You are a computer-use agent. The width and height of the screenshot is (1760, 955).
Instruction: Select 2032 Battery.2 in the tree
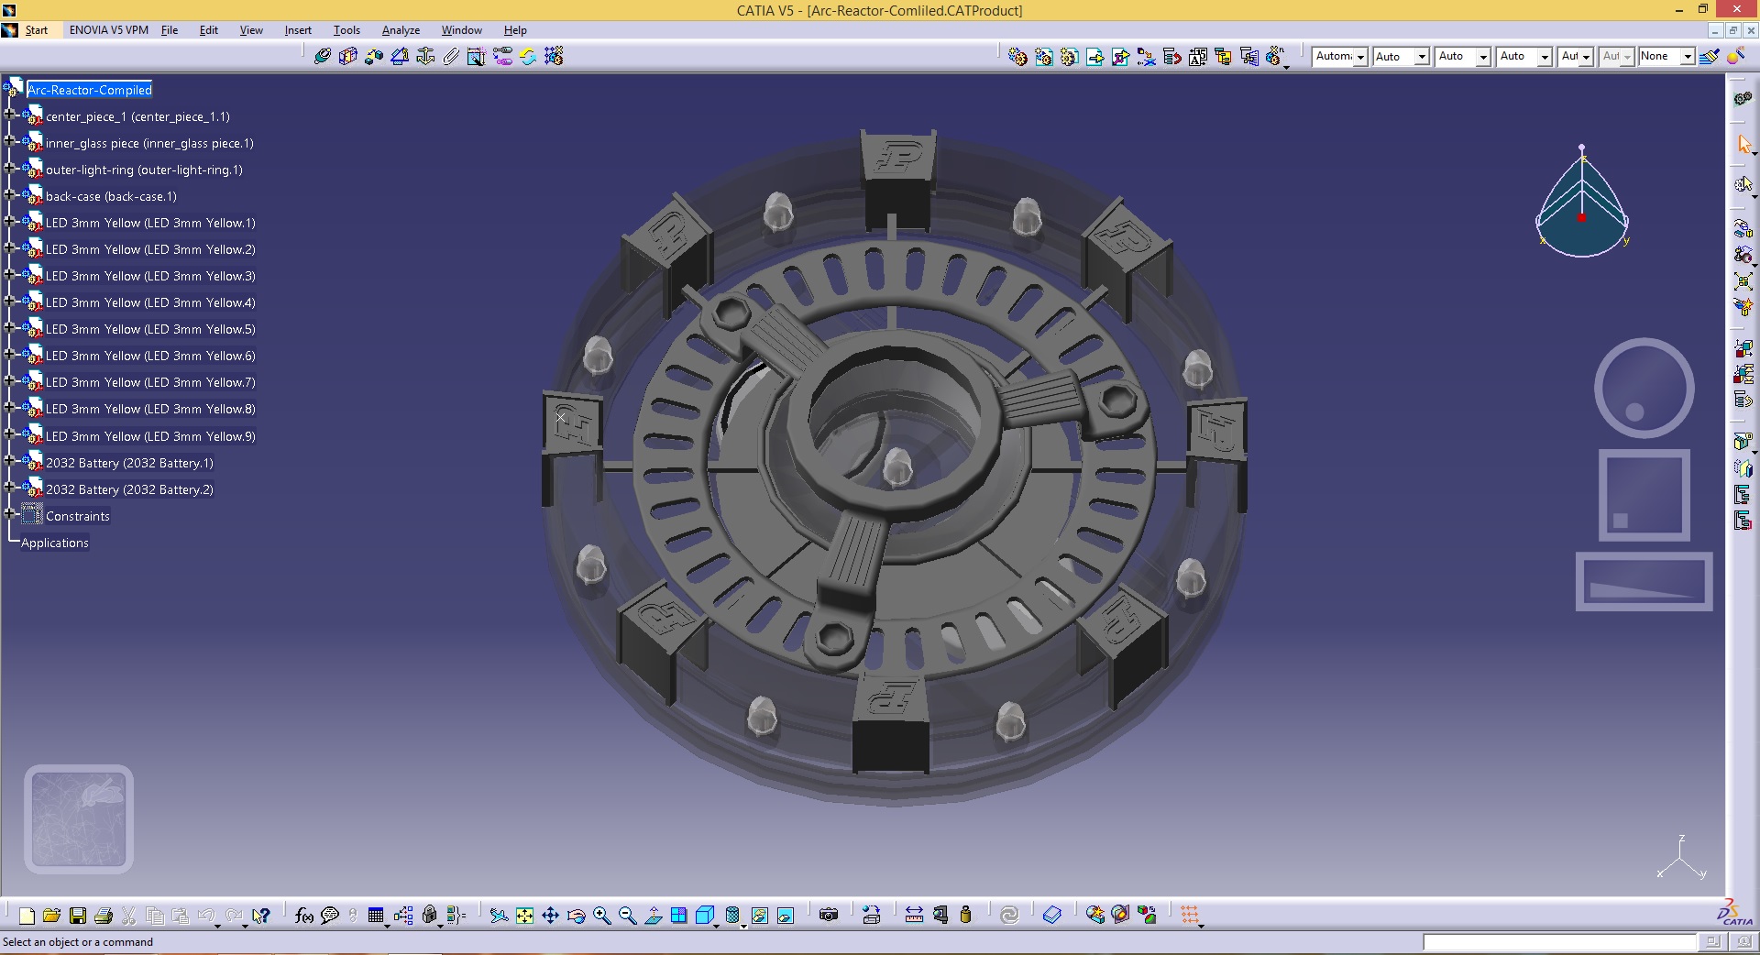pyautogui.click(x=129, y=489)
